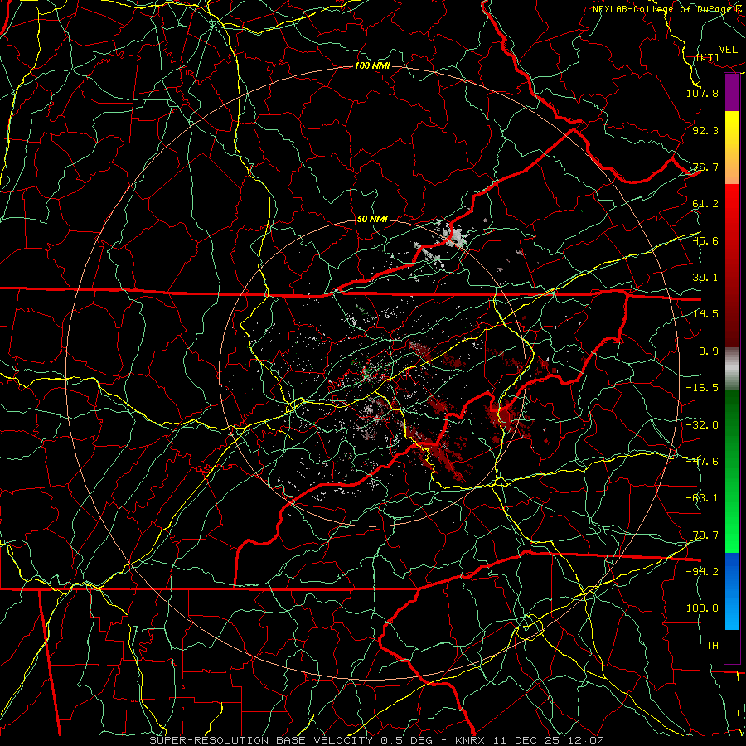Select the -78.7 value on the velocity scale
The width and height of the screenshot is (746, 746).
pos(702,535)
